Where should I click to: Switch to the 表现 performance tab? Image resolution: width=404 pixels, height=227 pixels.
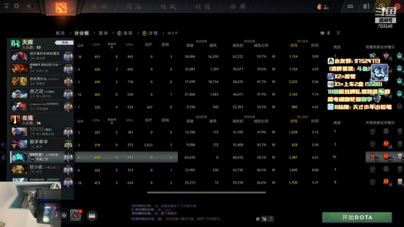coord(125,33)
